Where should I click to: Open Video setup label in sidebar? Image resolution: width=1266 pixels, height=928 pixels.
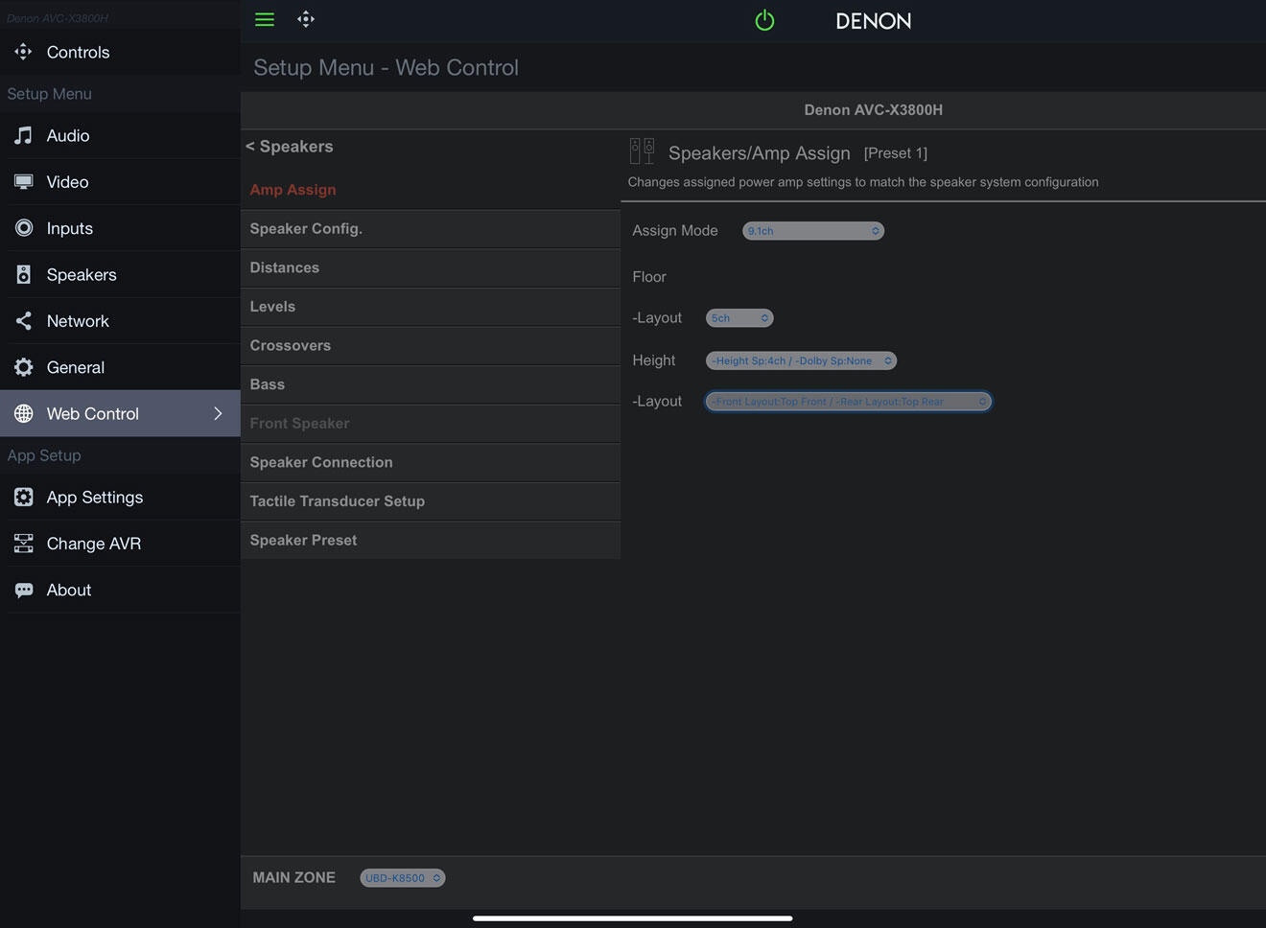67,181
